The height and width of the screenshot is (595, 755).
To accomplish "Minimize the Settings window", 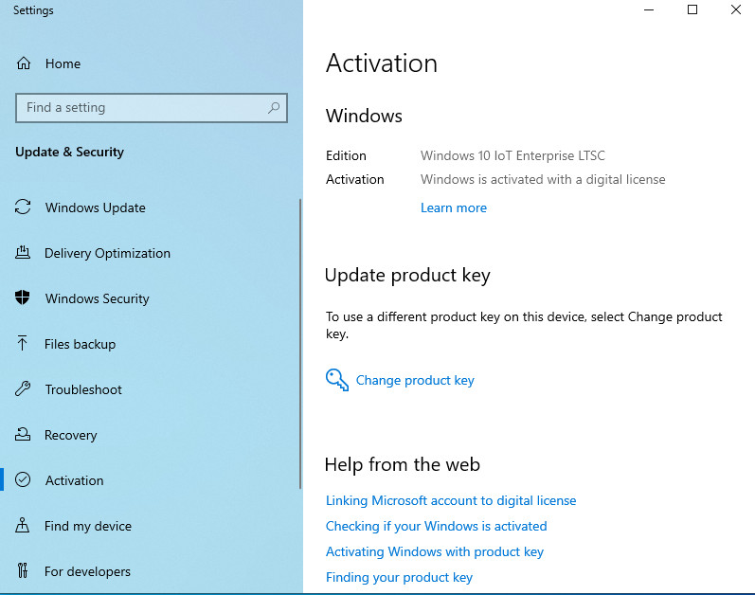I will tap(649, 9).
